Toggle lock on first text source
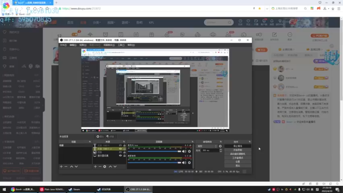This screenshot has height=193, width=343. click(x=124, y=145)
